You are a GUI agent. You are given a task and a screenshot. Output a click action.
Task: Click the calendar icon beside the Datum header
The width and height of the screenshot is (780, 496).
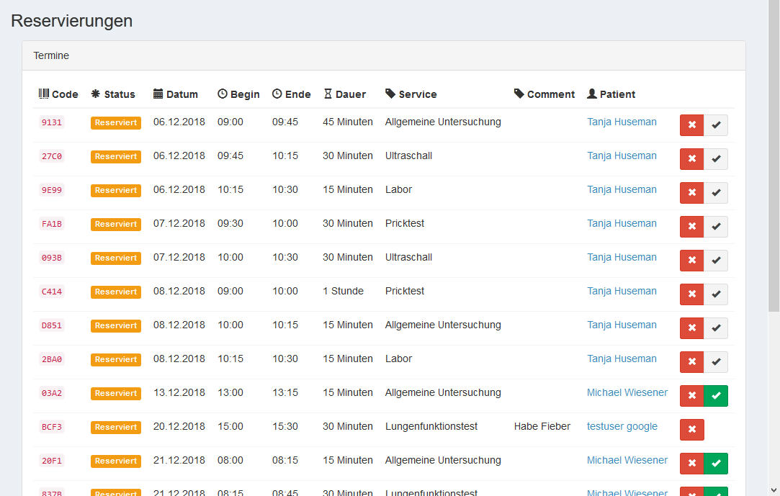(157, 94)
